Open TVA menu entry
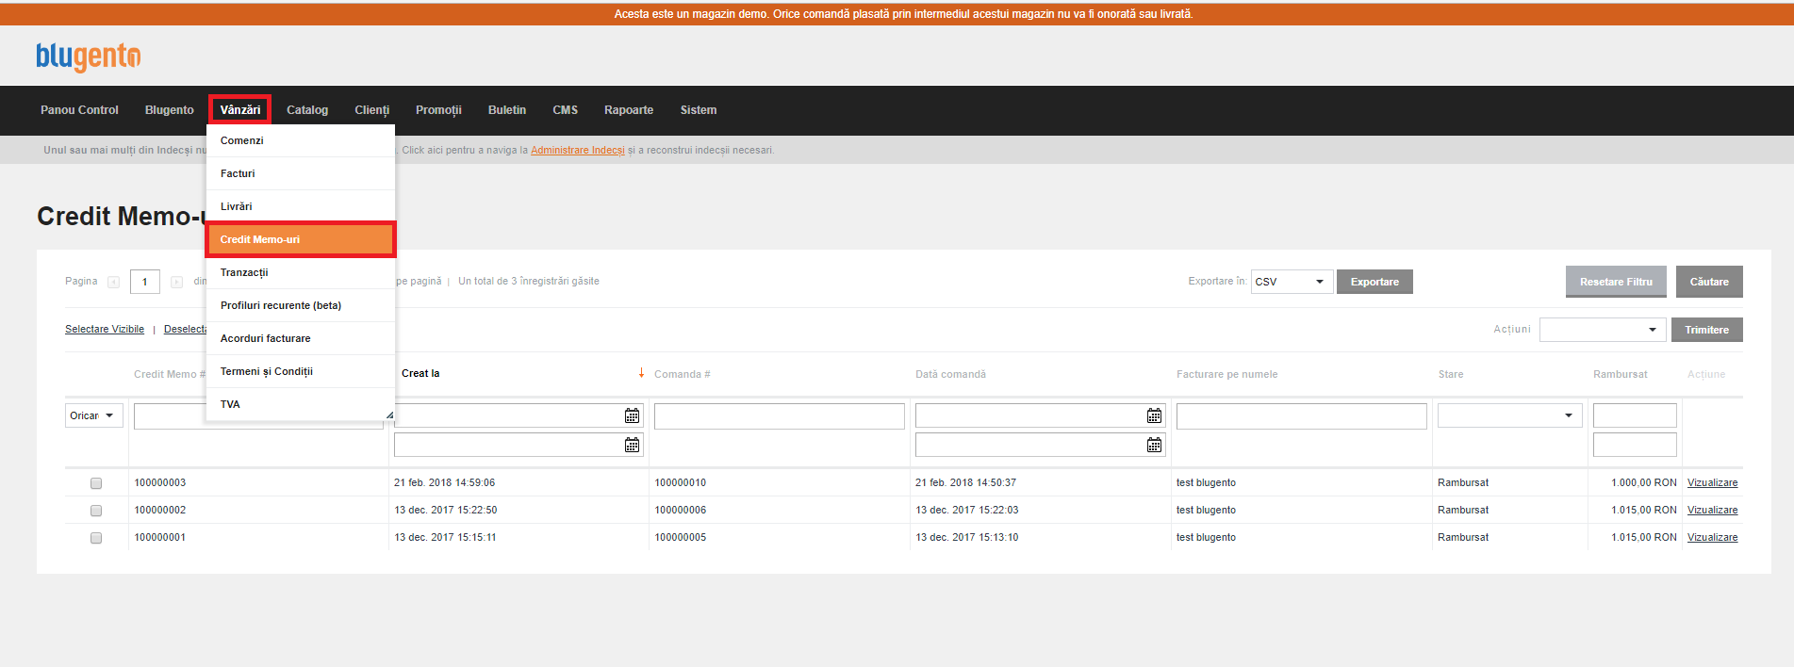The height and width of the screenshot is (667, 1794). [x=301, y=404]
